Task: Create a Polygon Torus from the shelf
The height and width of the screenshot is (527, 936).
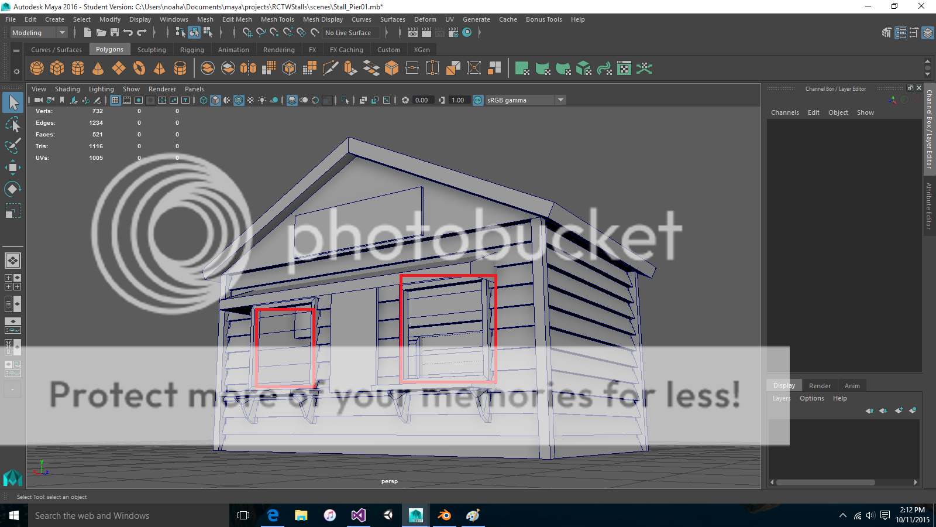Action: coord(139,69)
